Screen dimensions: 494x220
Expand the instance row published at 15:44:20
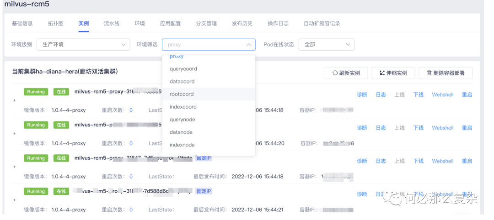click(x=15, y=134)
